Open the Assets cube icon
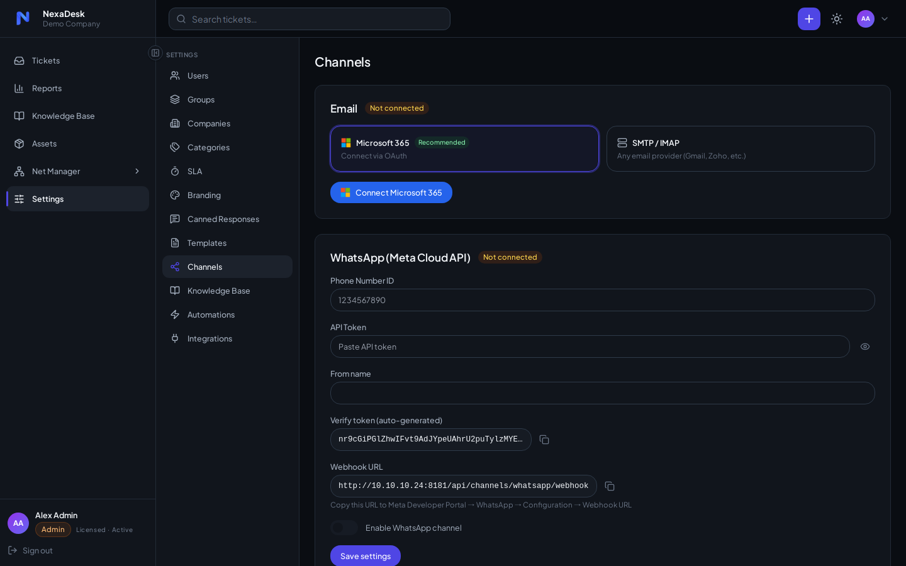906x566 pixels. pos(20,143)
